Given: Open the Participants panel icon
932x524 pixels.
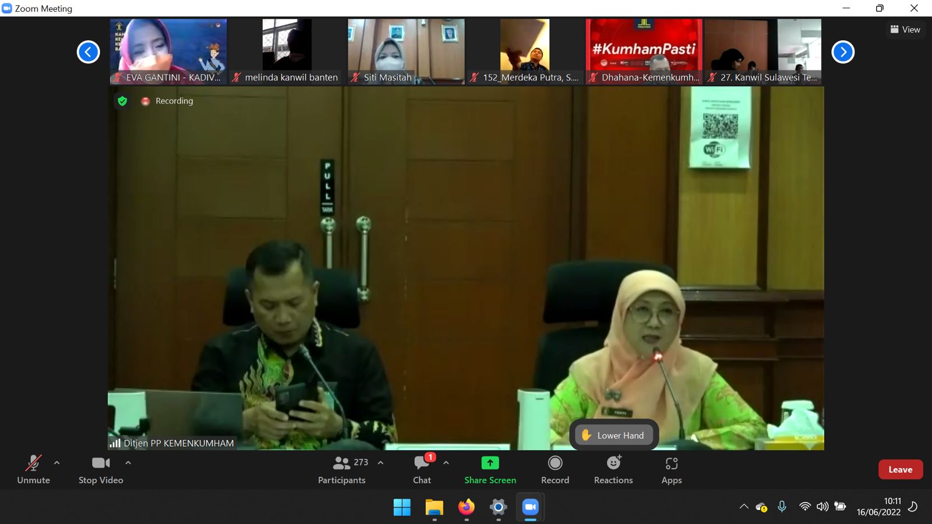Looking at the screenshot, I should 342,463.
